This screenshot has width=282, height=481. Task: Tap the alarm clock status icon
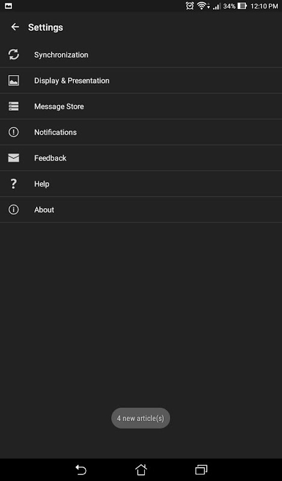[x=189, y=5]
